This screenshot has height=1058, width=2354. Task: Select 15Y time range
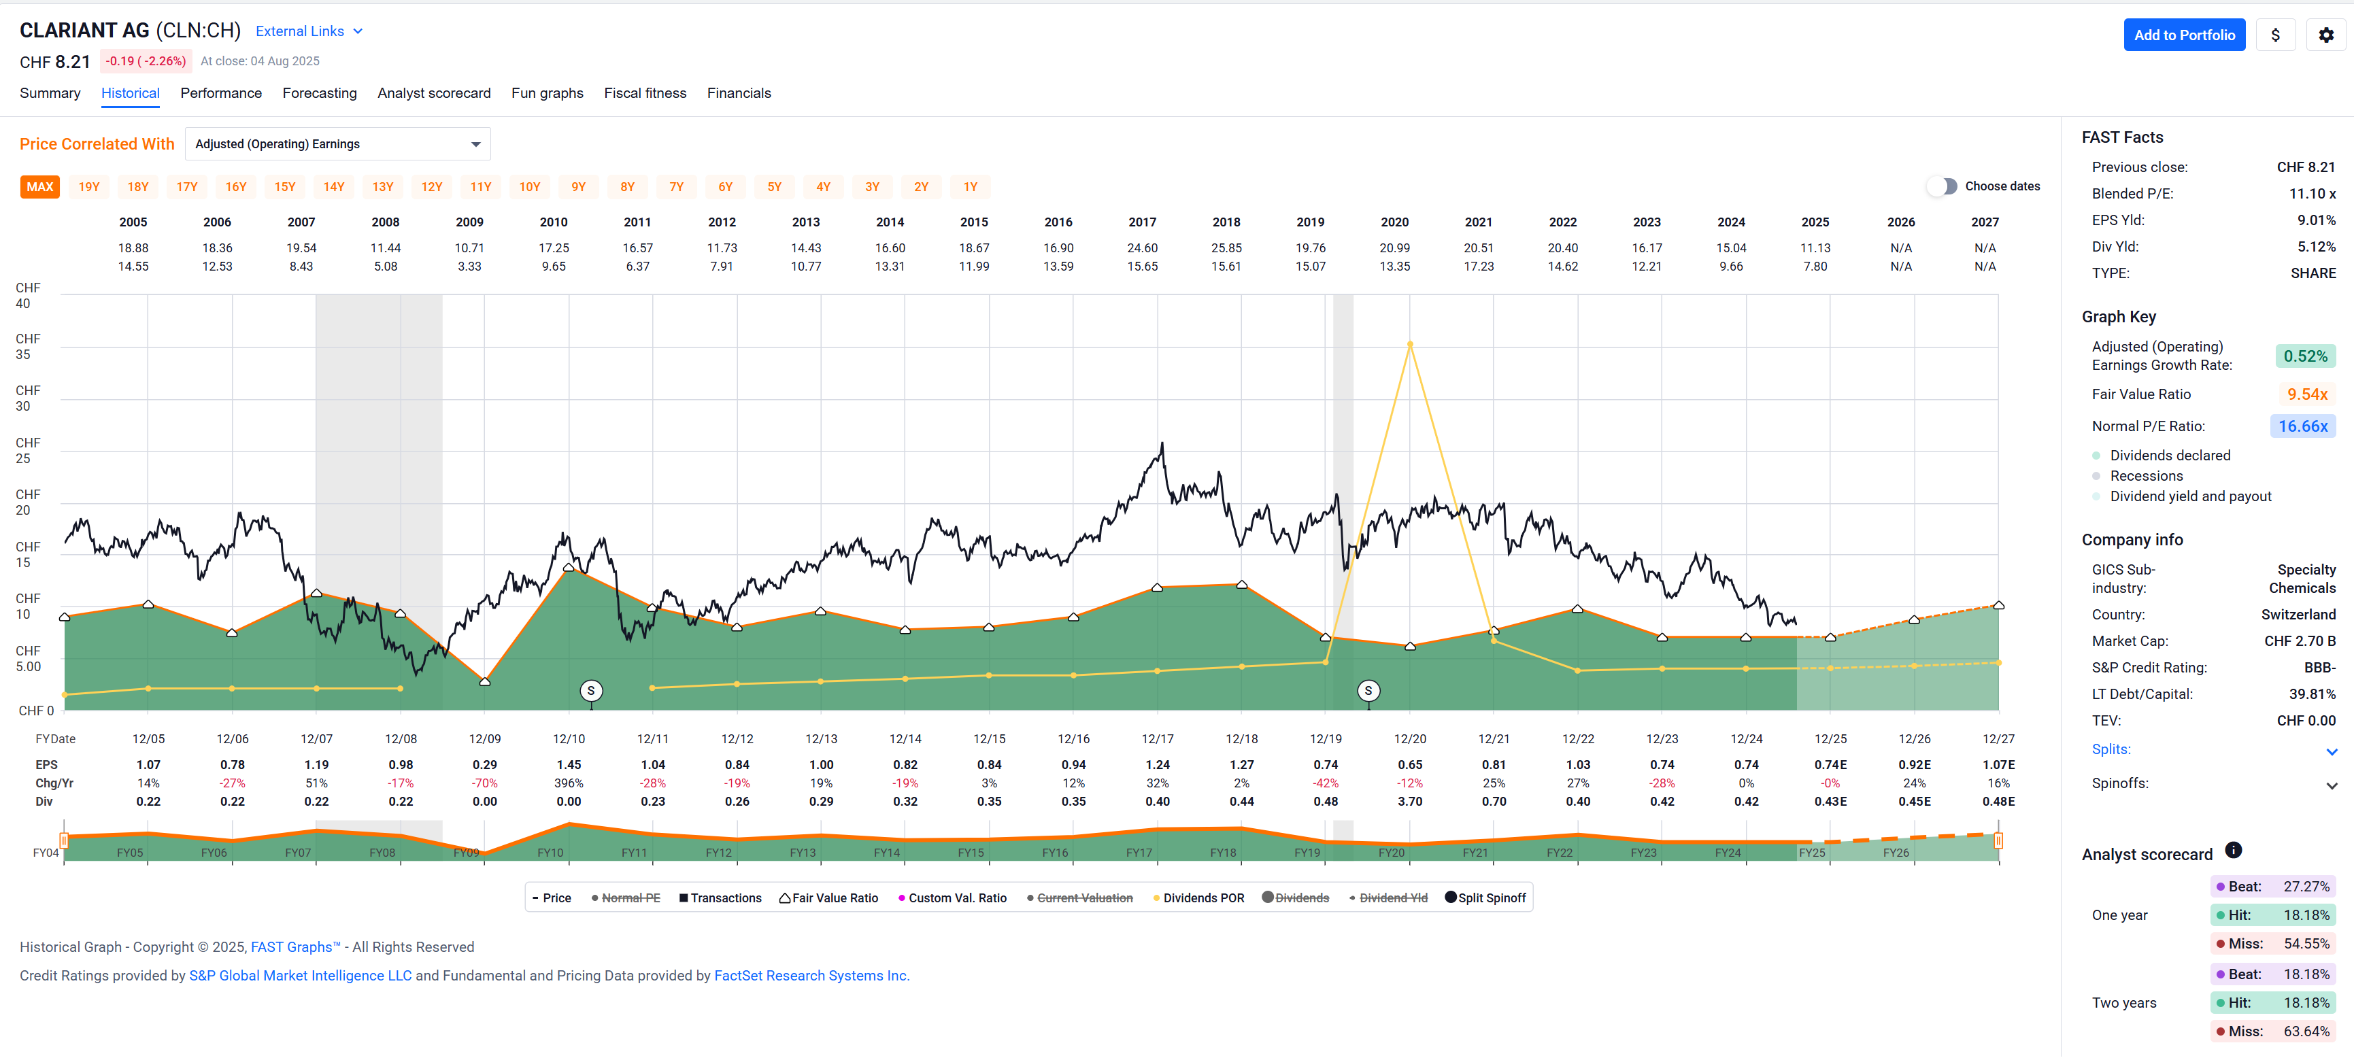(x=285, y=187)
